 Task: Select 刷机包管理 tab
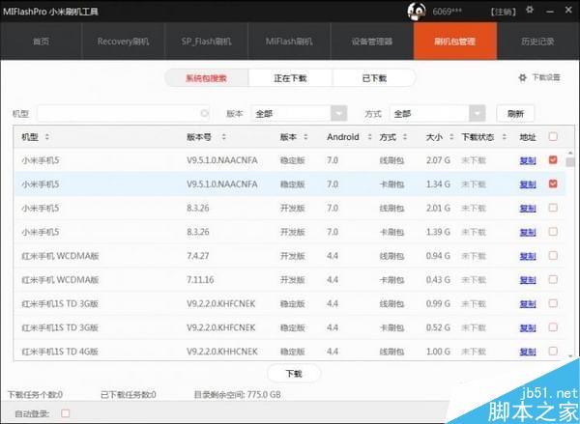(455, 41)
